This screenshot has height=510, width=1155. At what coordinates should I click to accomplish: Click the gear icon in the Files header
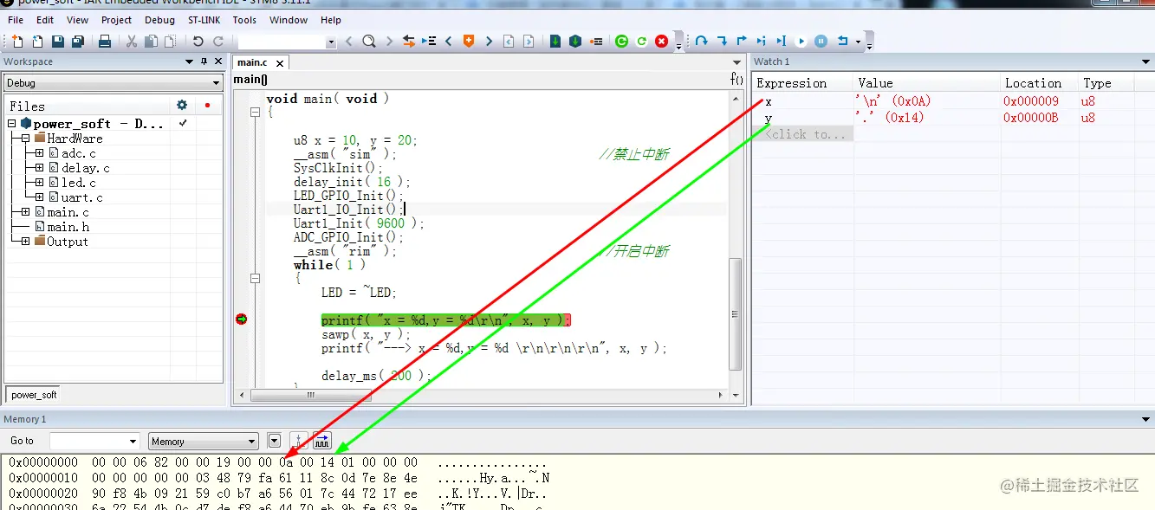coord(182,105)
